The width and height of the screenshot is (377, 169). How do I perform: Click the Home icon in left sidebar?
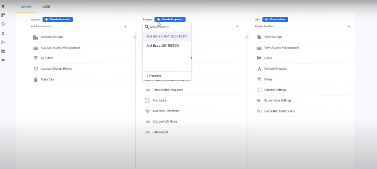coord(3,6)
